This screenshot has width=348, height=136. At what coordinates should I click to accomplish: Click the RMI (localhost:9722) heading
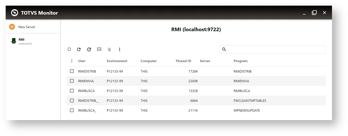pyautogui.click(x=196, y=30)
